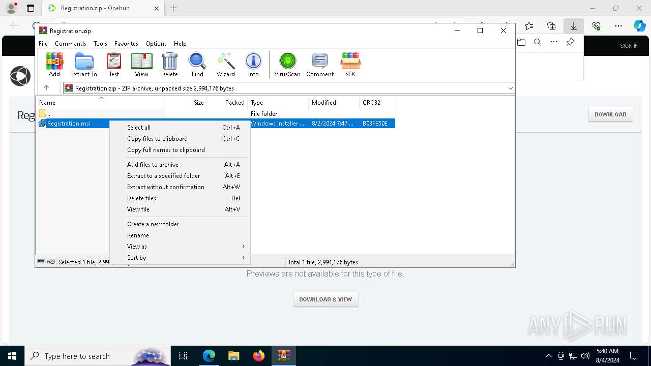Sort by the Modified column header

(x=334, y=103)
